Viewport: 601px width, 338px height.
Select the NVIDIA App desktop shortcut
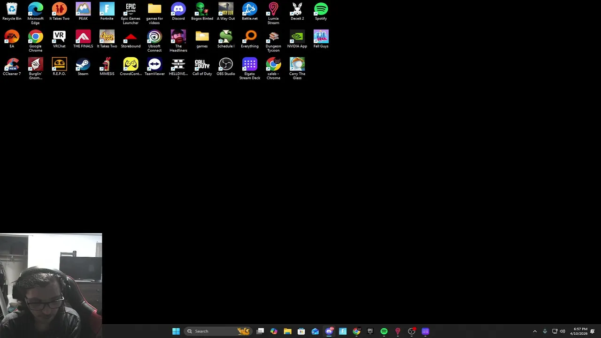click(x=297, y=39)
